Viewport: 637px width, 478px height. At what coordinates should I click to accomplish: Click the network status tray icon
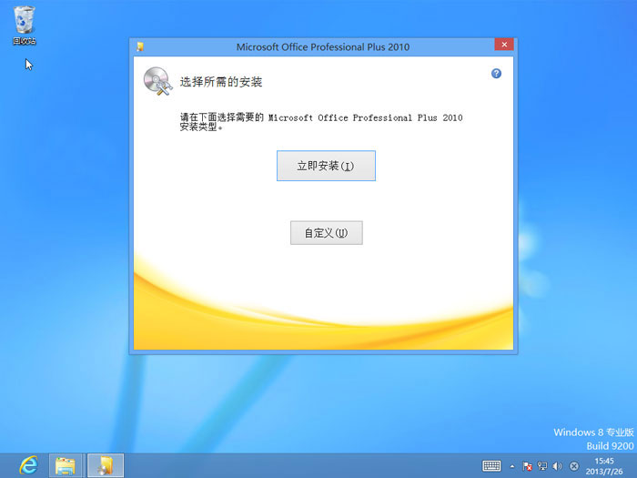[541, 466]
